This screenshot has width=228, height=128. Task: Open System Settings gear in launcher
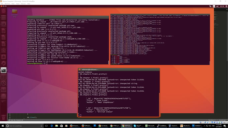pos(4,63)
